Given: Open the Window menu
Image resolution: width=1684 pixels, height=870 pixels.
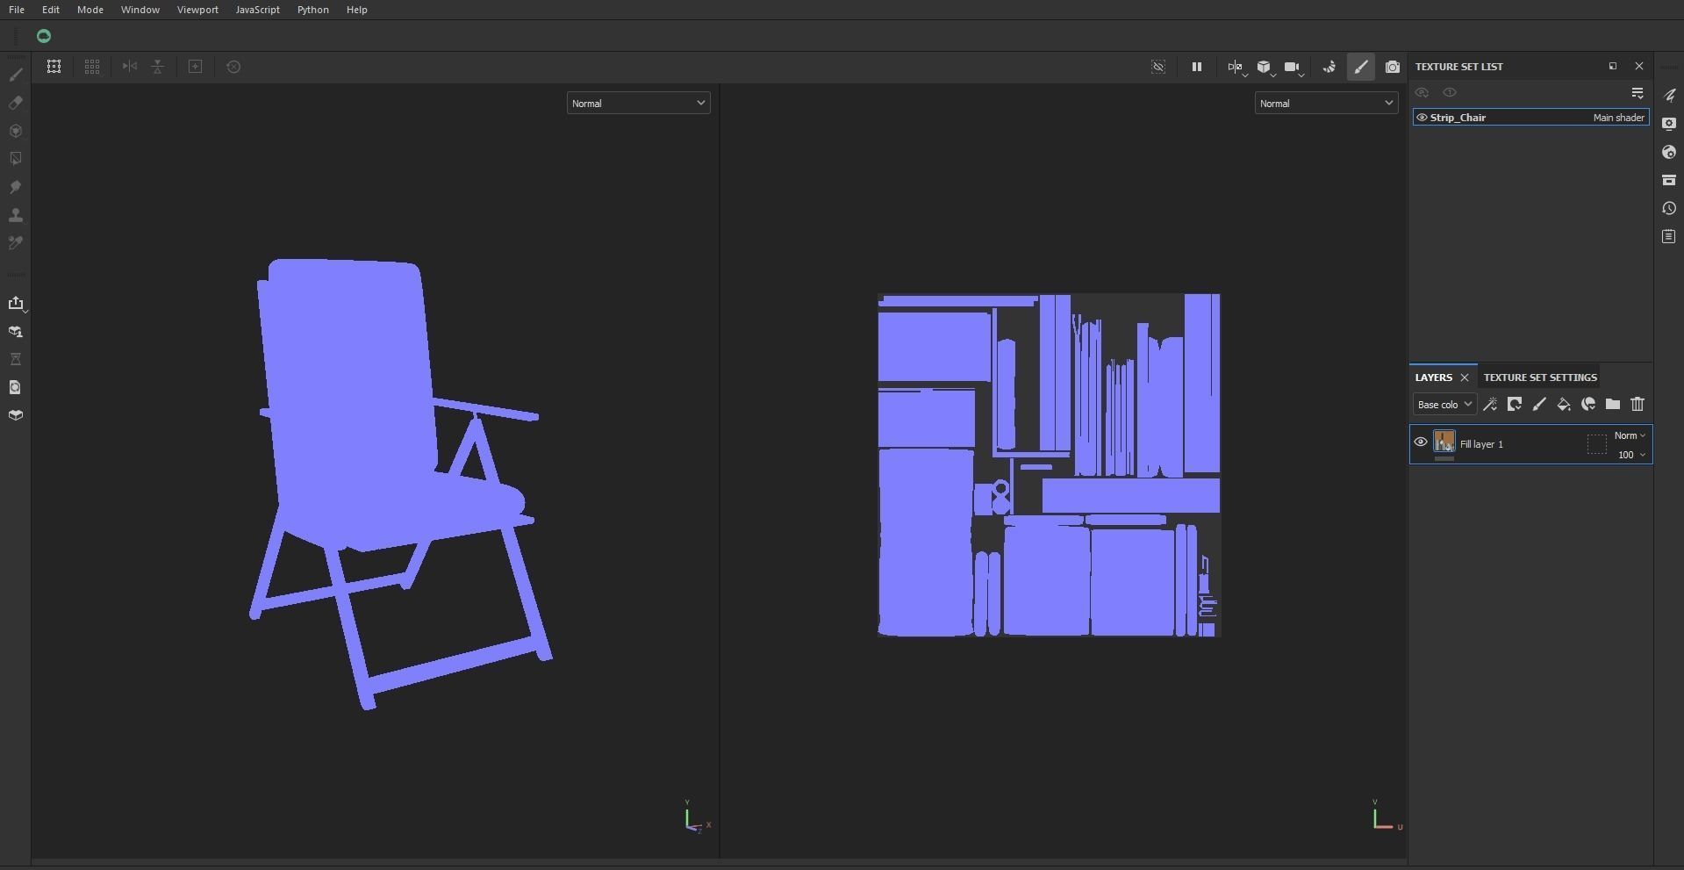Looking at the screenshot, I should (x=140, y=10).
